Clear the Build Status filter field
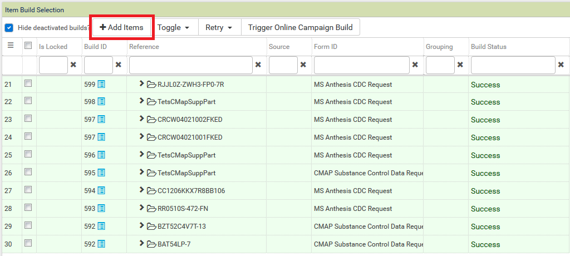Viewport: 570px width, 256px height. [561, 65]
